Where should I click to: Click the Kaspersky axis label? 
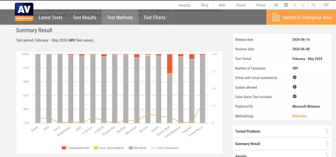tap(109, 131)
